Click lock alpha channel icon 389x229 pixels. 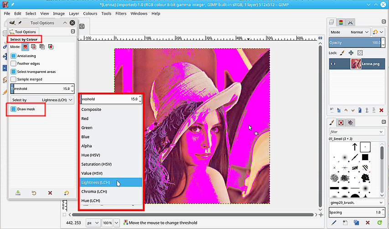360,52
